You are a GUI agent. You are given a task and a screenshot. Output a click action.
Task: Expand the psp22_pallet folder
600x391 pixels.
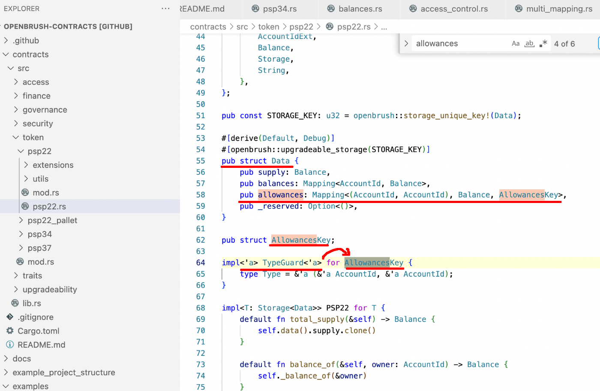click(21, 220)
